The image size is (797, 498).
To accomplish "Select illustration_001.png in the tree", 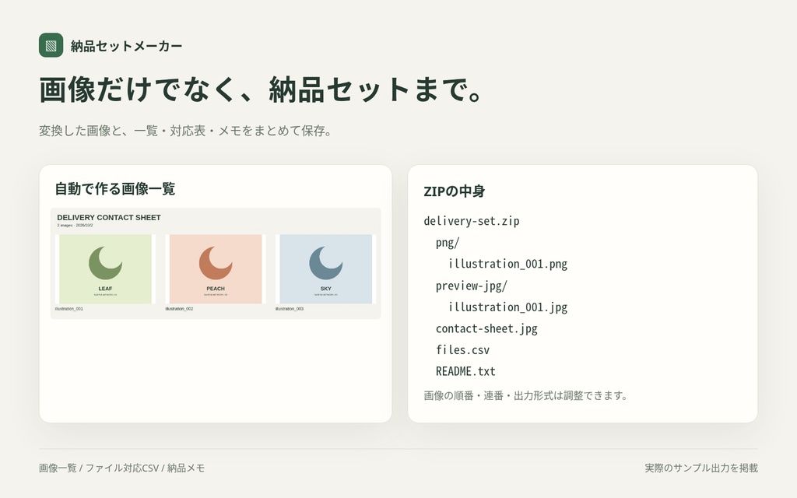I will (x=507, y=265).
